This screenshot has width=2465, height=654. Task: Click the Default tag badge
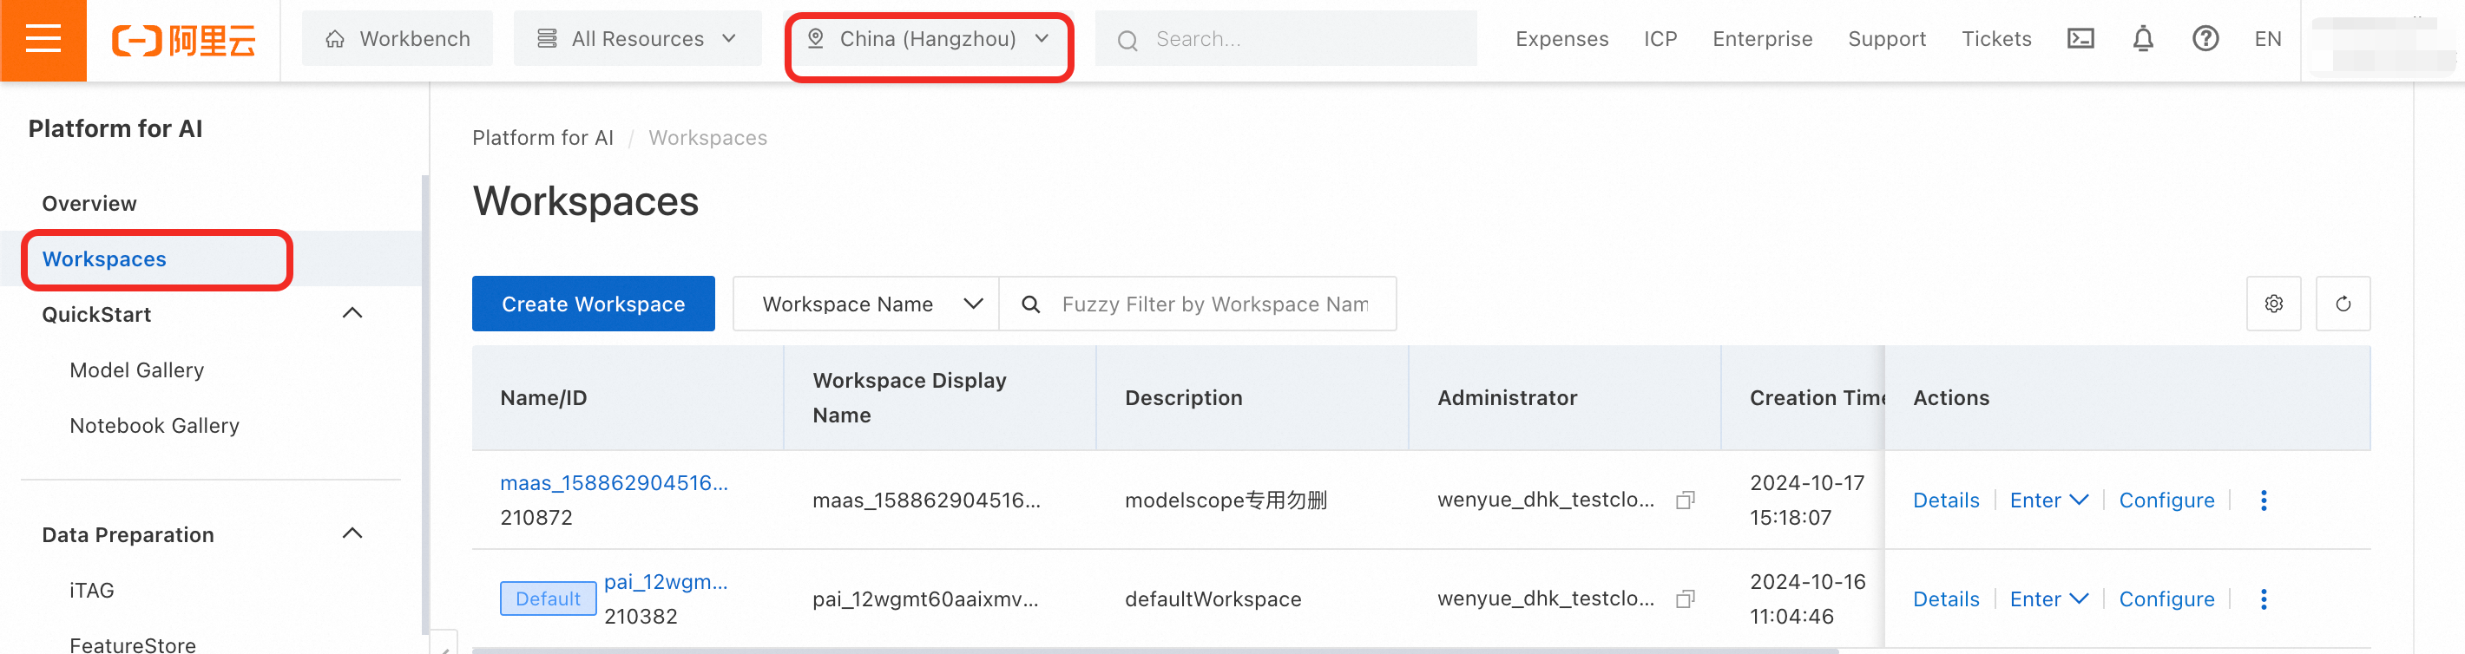[549, 598]
